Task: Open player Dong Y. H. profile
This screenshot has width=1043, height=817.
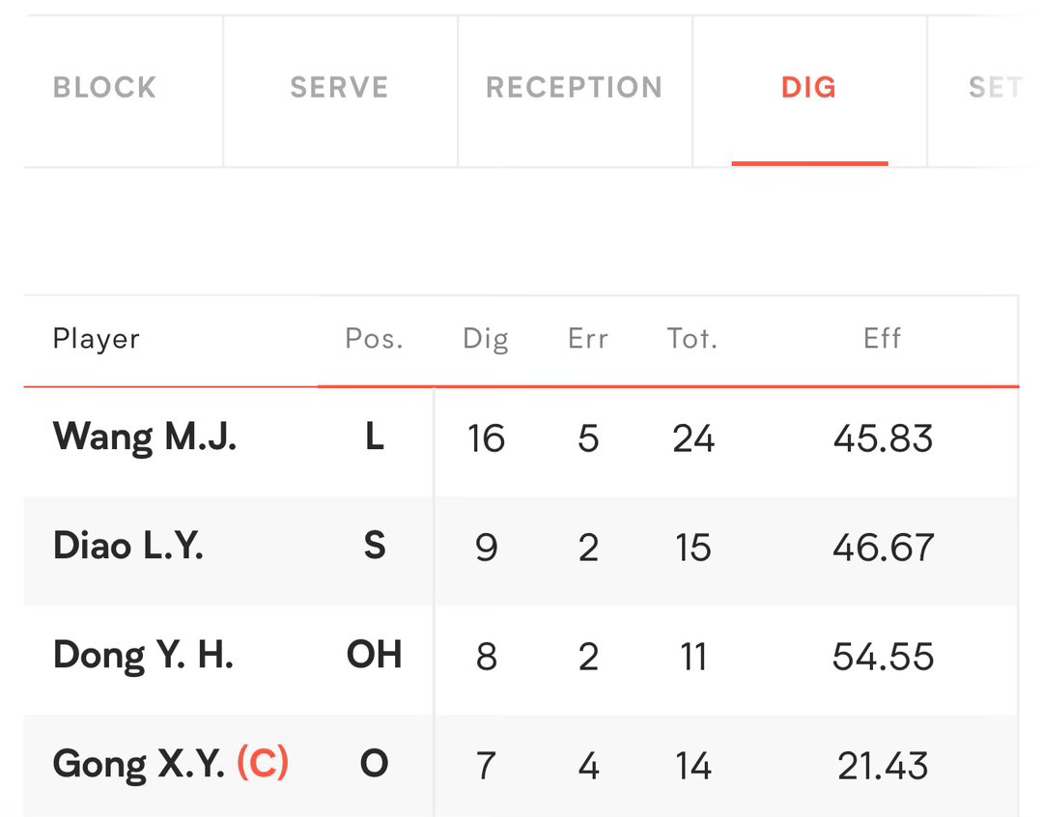Action: coord(143,656)
